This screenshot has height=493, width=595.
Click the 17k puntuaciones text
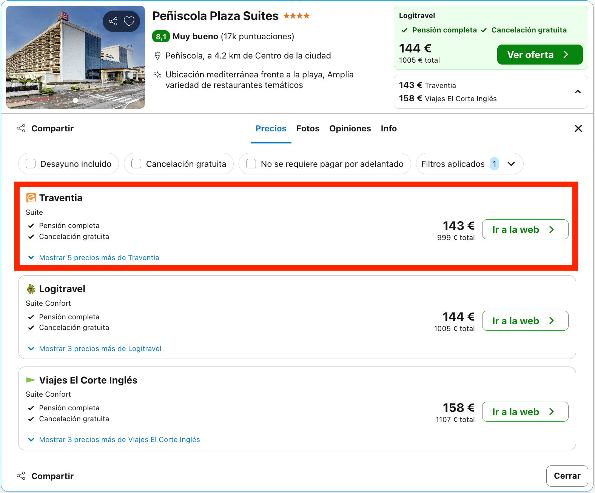click(x=257, y=37)
